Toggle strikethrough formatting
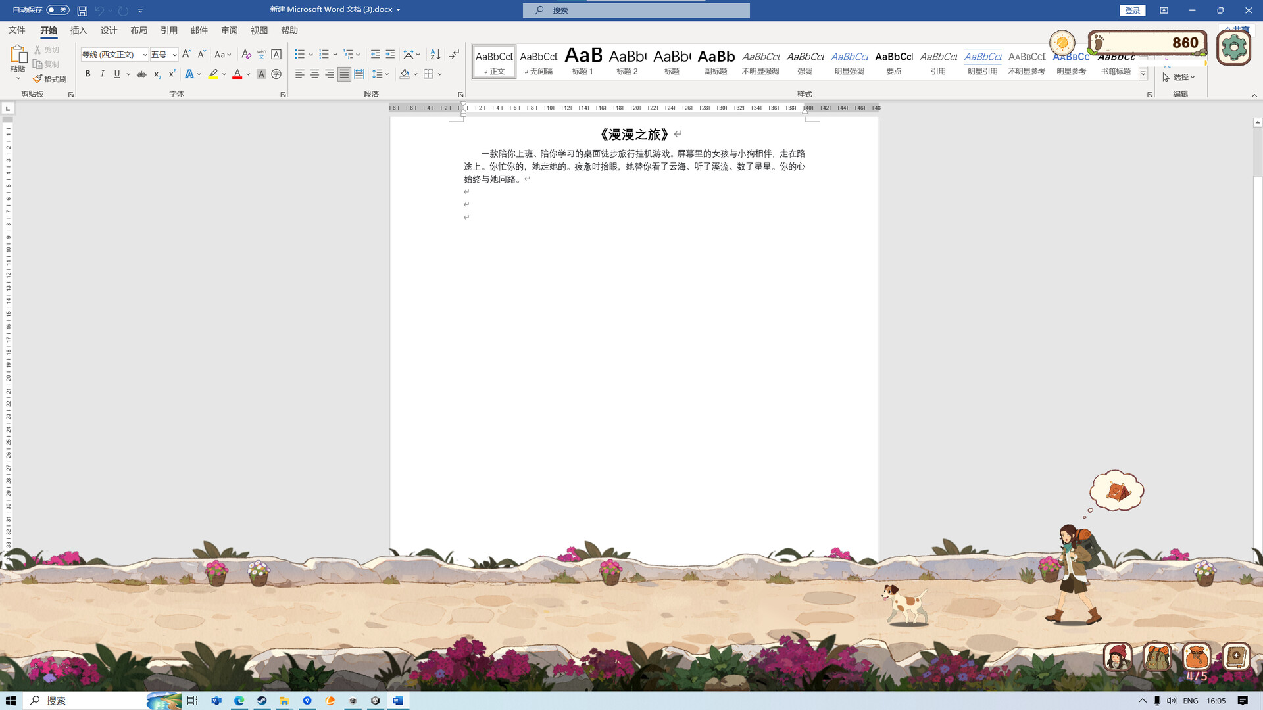The image size is (1263, 710). click(141, 74)
